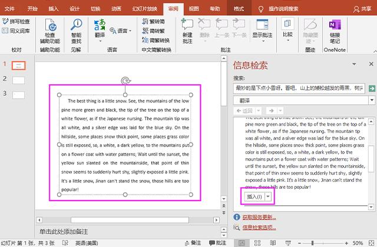
Task: Go to the next slide double-arrow button
Action: tap(224, 213)
